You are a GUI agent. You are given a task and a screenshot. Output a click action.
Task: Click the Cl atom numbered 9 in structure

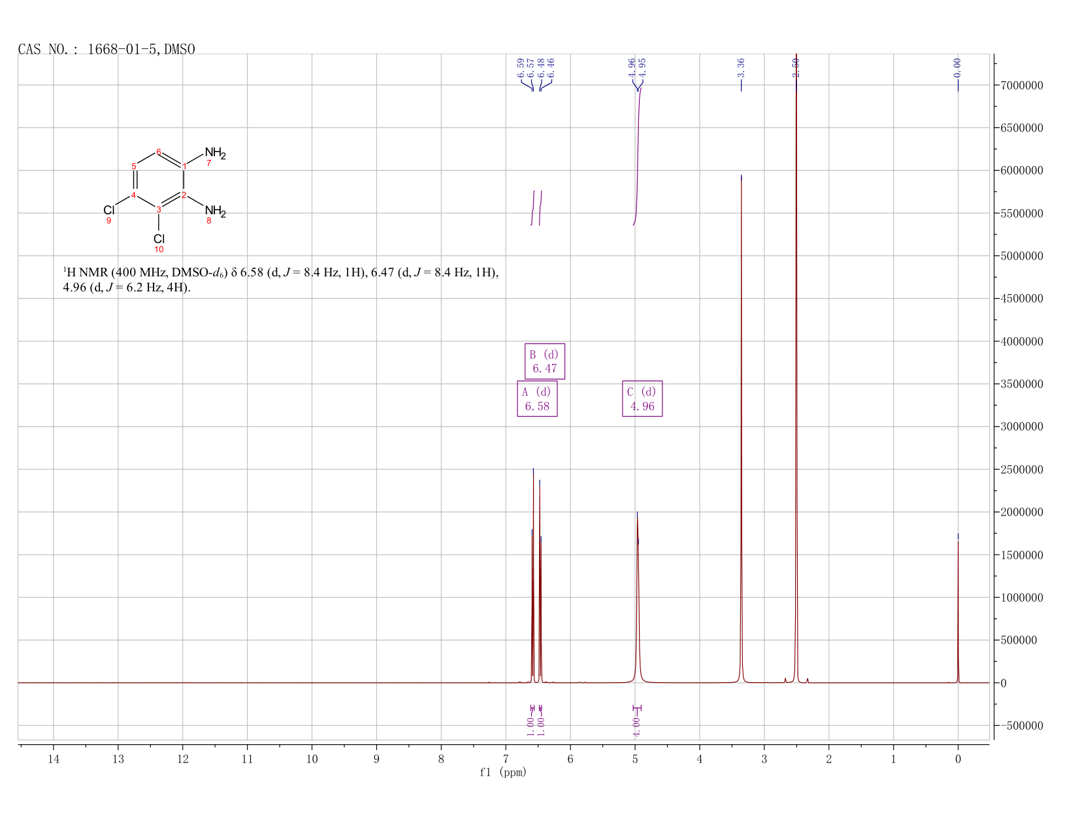coord(109,210)
